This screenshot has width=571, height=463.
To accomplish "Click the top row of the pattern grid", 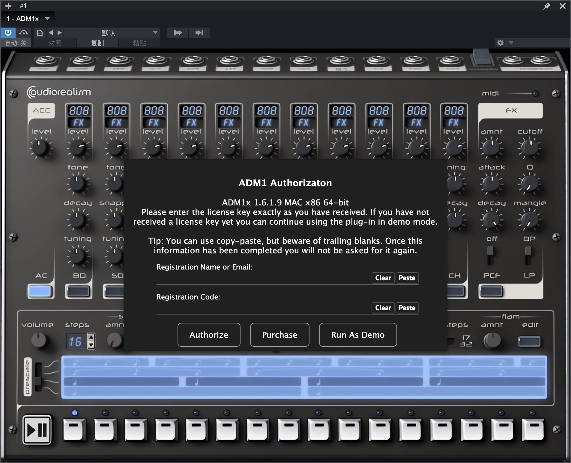I will point(304,363).
